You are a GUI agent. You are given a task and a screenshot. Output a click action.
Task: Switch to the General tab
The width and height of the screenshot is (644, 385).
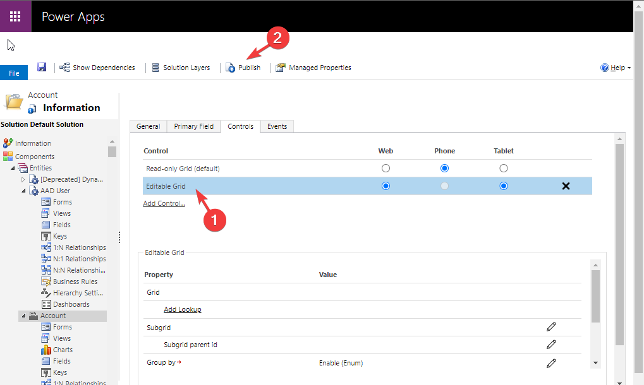pyautogui.click(x=149, y=126)
